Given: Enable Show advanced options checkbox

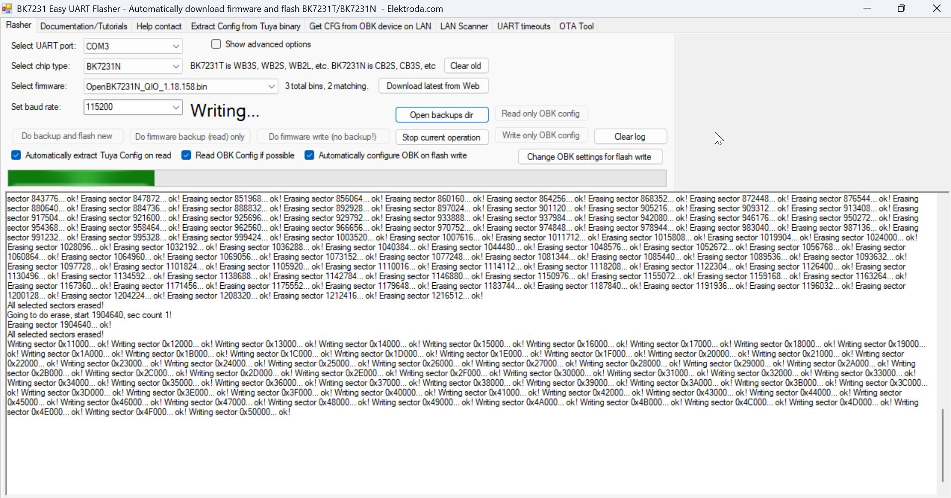Looking at the screenshot, I should (216, 44).
